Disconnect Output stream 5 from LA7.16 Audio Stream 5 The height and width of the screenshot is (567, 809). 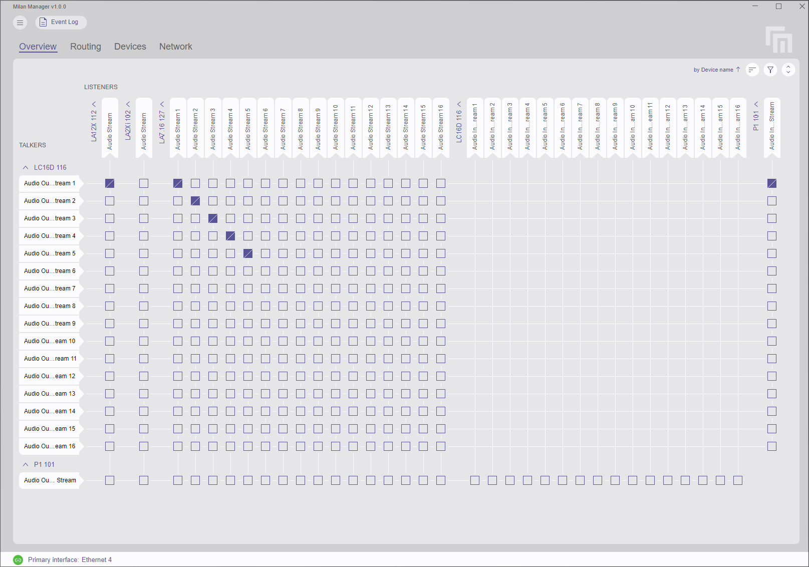[248, 253]
